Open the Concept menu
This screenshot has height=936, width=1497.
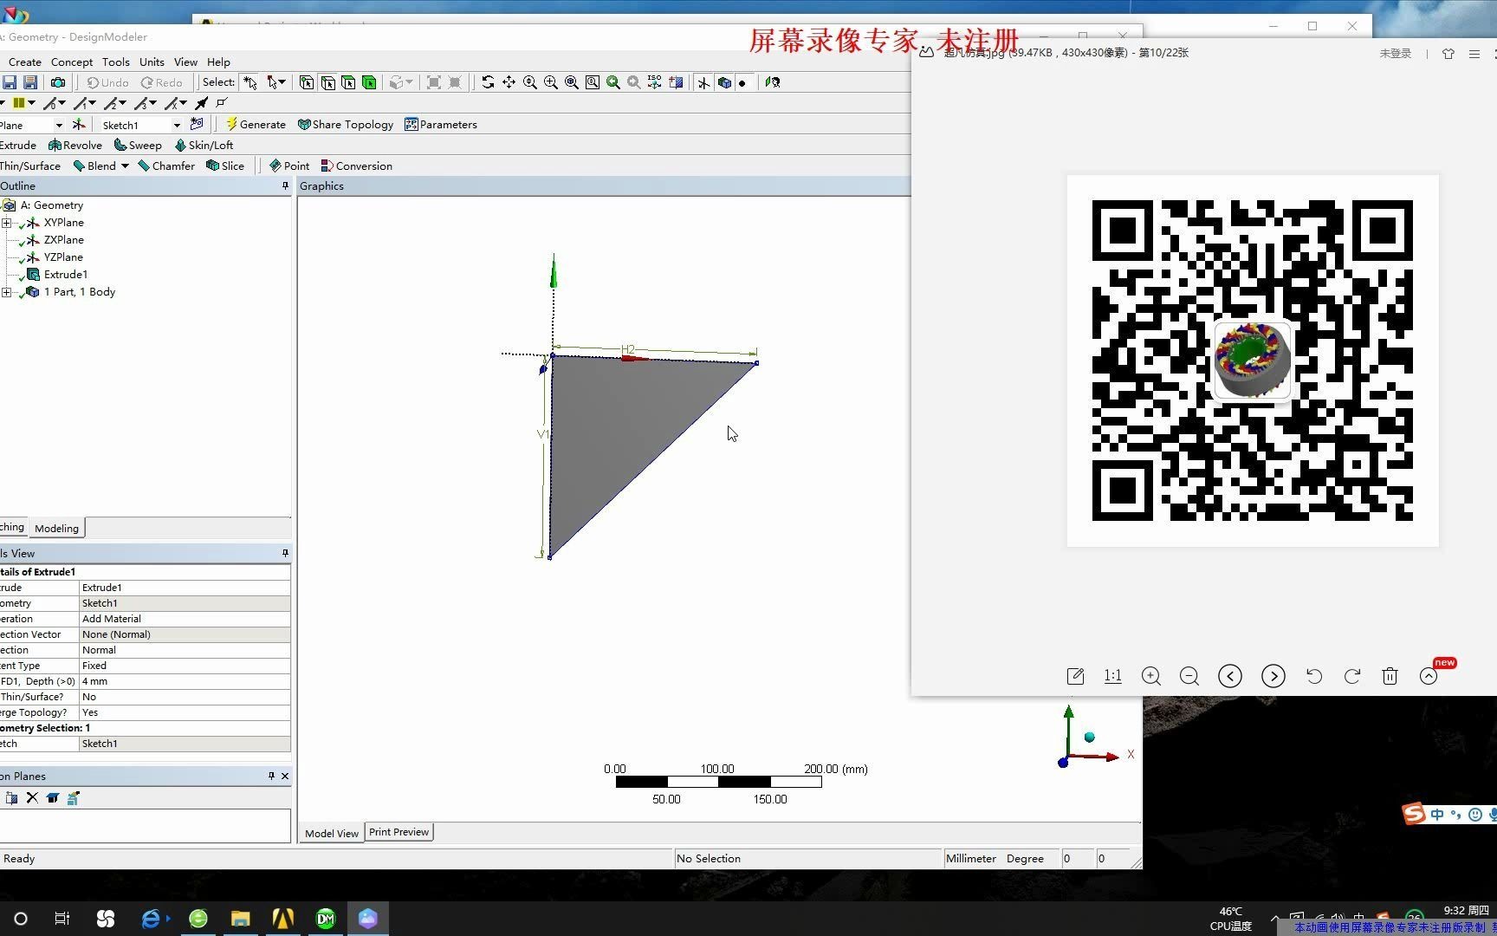tap(72, 62)
